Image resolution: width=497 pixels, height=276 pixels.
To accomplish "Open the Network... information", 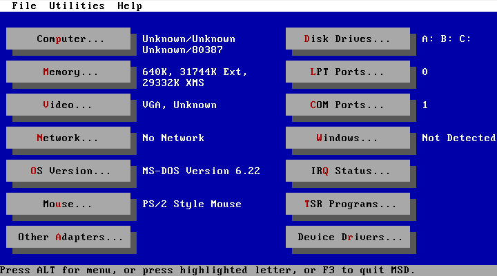I will click(x=68, y=138).
